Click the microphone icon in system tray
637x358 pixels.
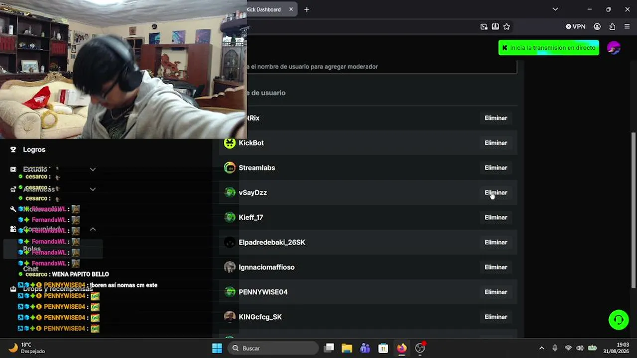click(x=555, y=348)
